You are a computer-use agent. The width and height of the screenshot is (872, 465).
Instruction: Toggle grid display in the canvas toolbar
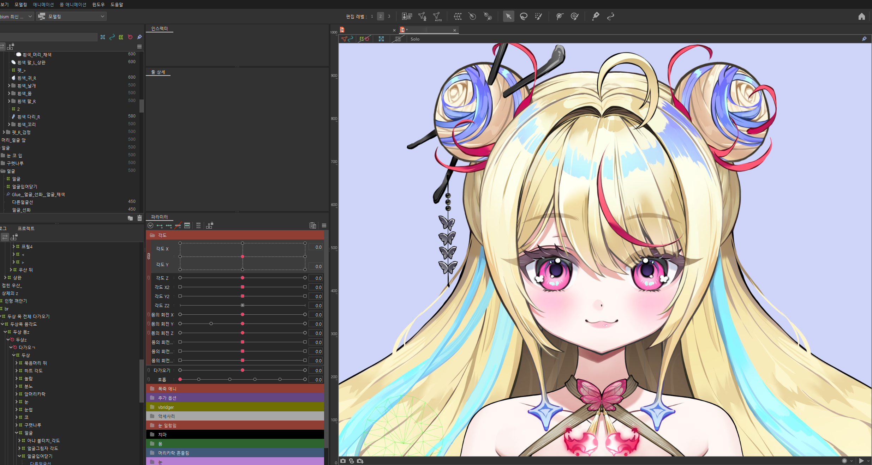tap(398, 39)
